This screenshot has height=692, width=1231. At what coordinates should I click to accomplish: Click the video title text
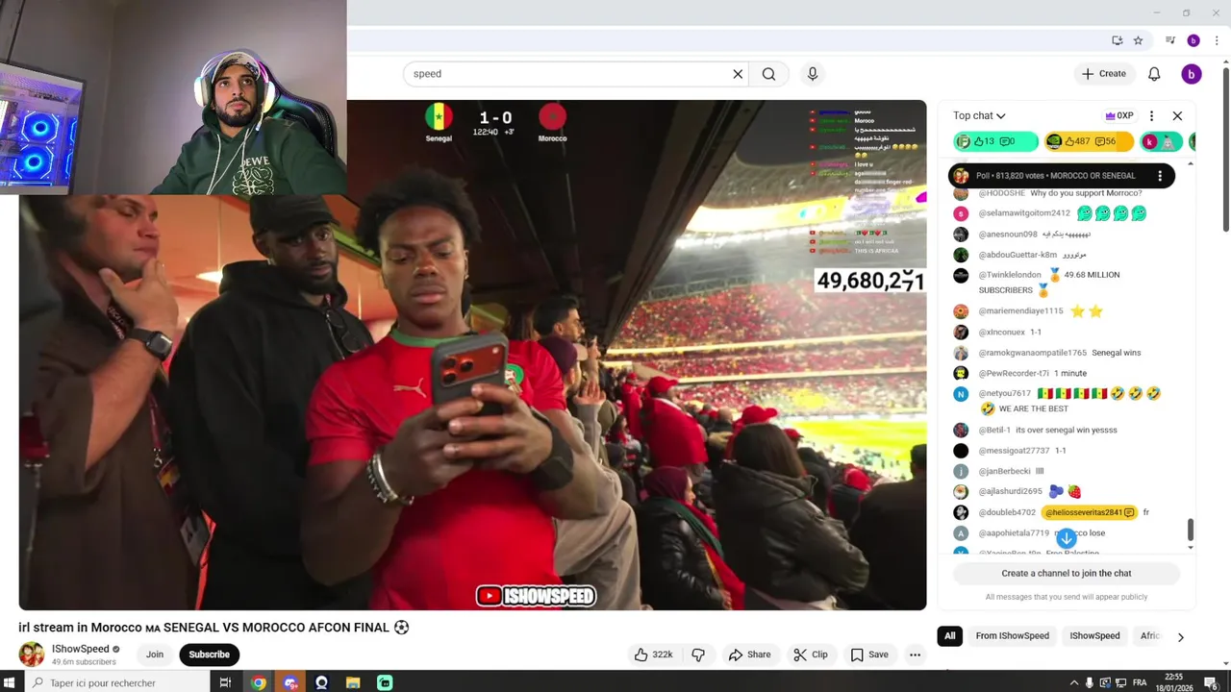click(x=214, y=628)
